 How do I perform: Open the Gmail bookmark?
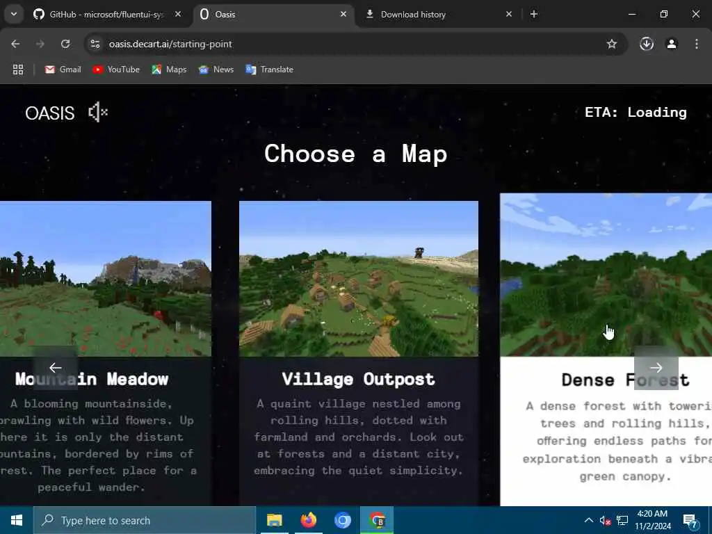pos(63,70)
